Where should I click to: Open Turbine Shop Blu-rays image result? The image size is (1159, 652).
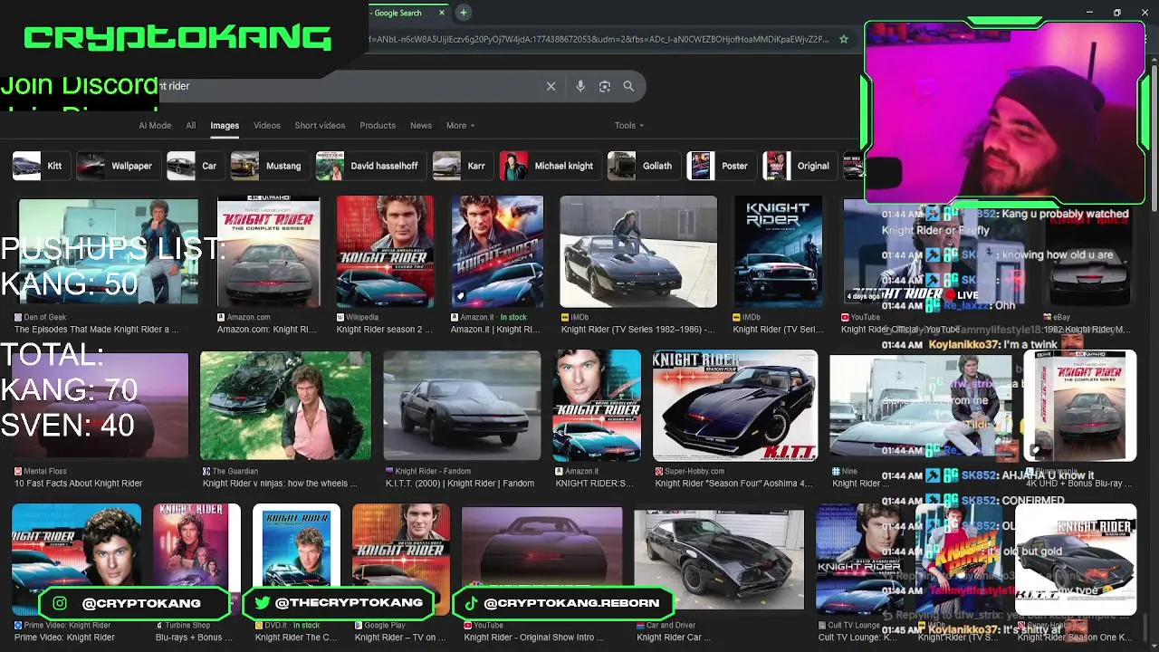coord(196,560)
